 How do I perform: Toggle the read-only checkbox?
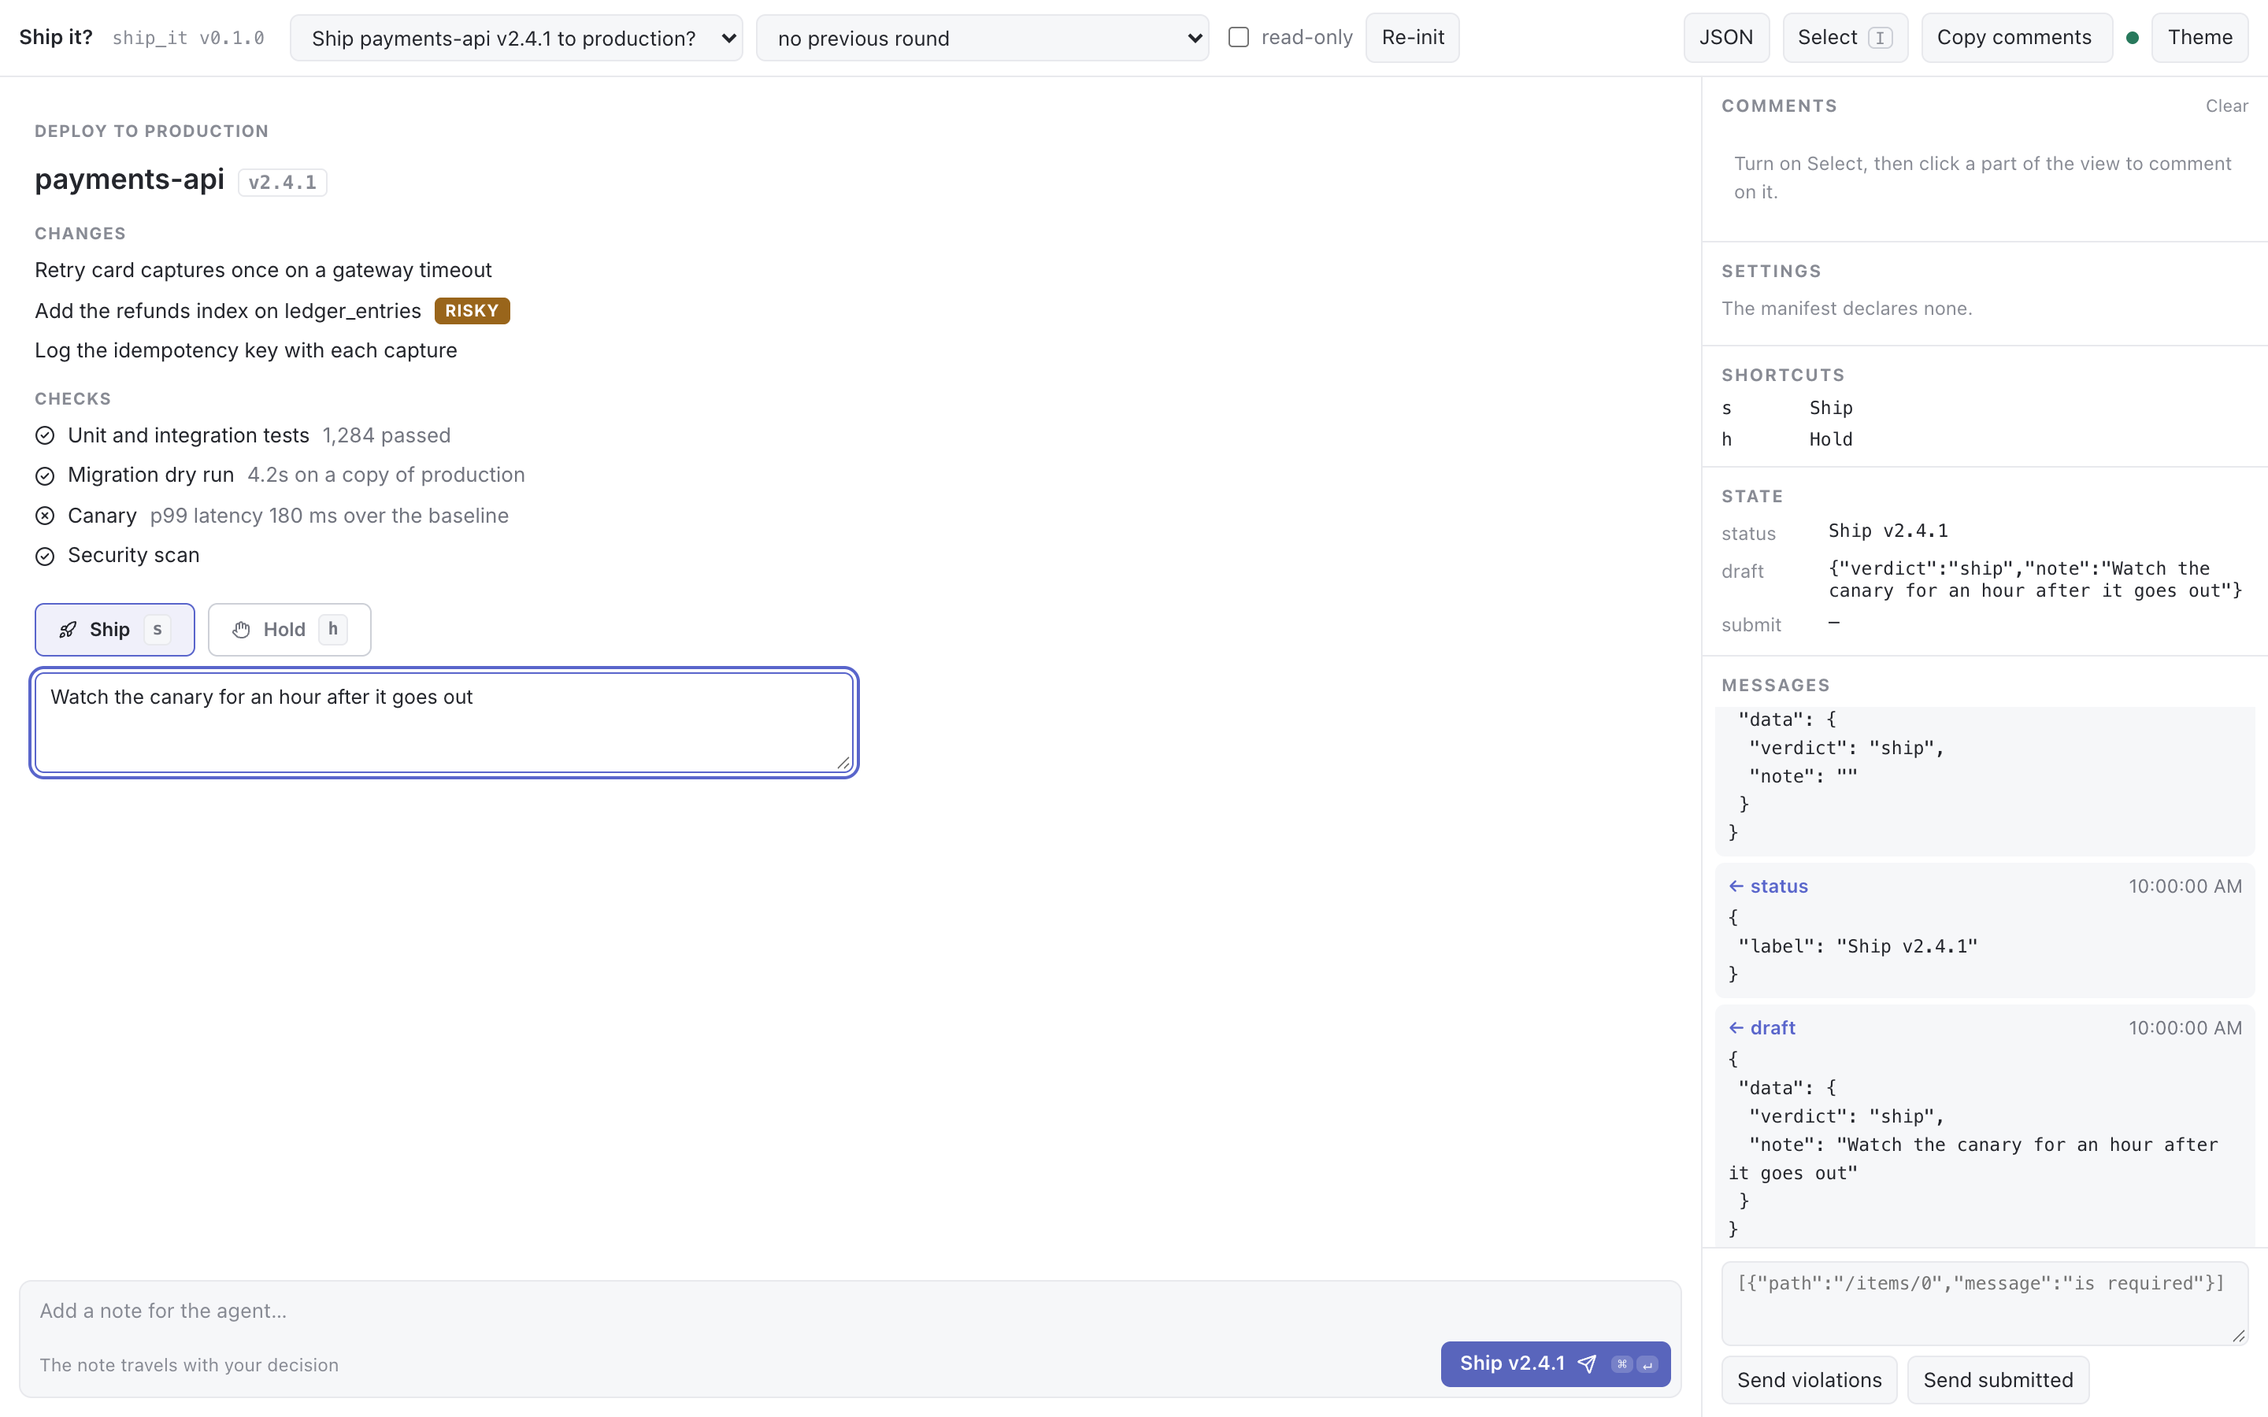pos(1238,38)
